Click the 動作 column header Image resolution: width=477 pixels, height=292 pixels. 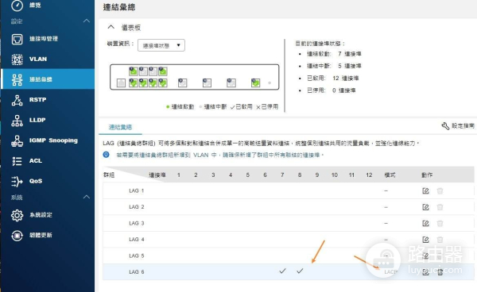click(x=427, y=175)
